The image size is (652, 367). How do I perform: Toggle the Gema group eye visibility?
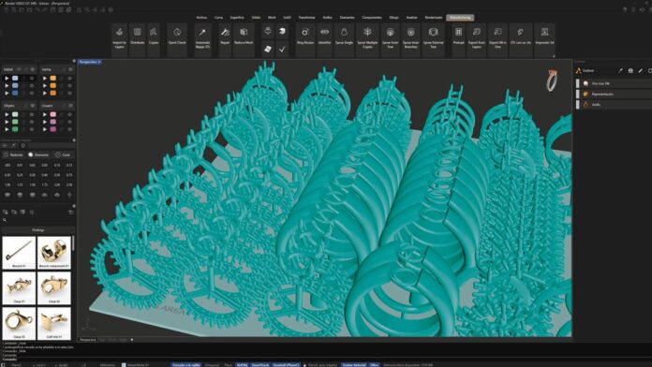pyautogui.click(x=70, y=69)
